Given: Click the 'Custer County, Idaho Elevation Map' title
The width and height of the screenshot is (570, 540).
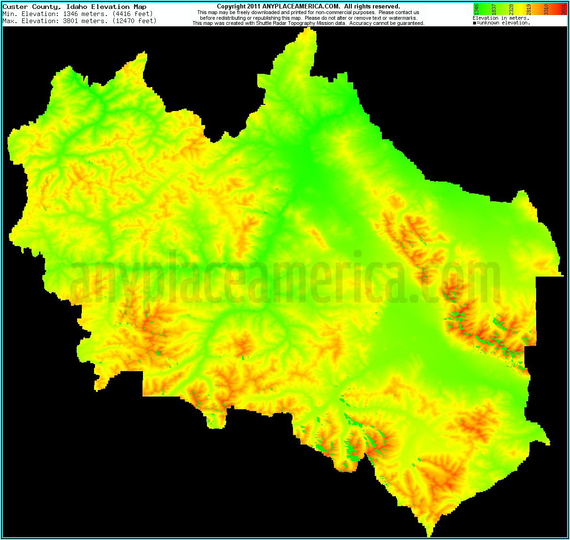Looking at the screenshot, I should click(x=74, y=7).
